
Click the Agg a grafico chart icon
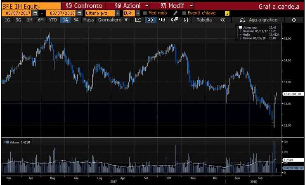[242, 20]
